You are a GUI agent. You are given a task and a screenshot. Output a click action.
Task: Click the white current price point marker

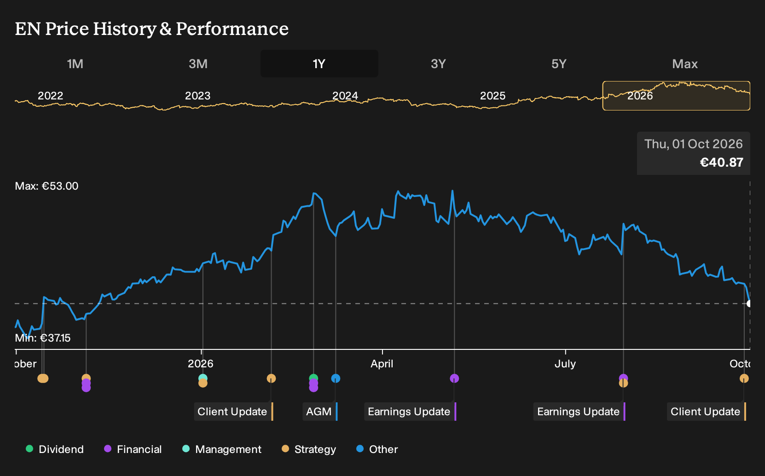tap(749, 303)
